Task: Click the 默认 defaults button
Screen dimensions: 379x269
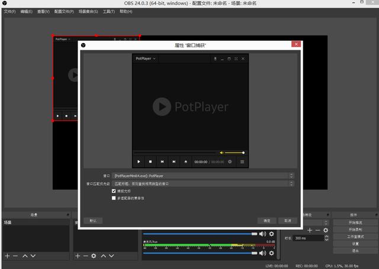Action: coord(93,221)
